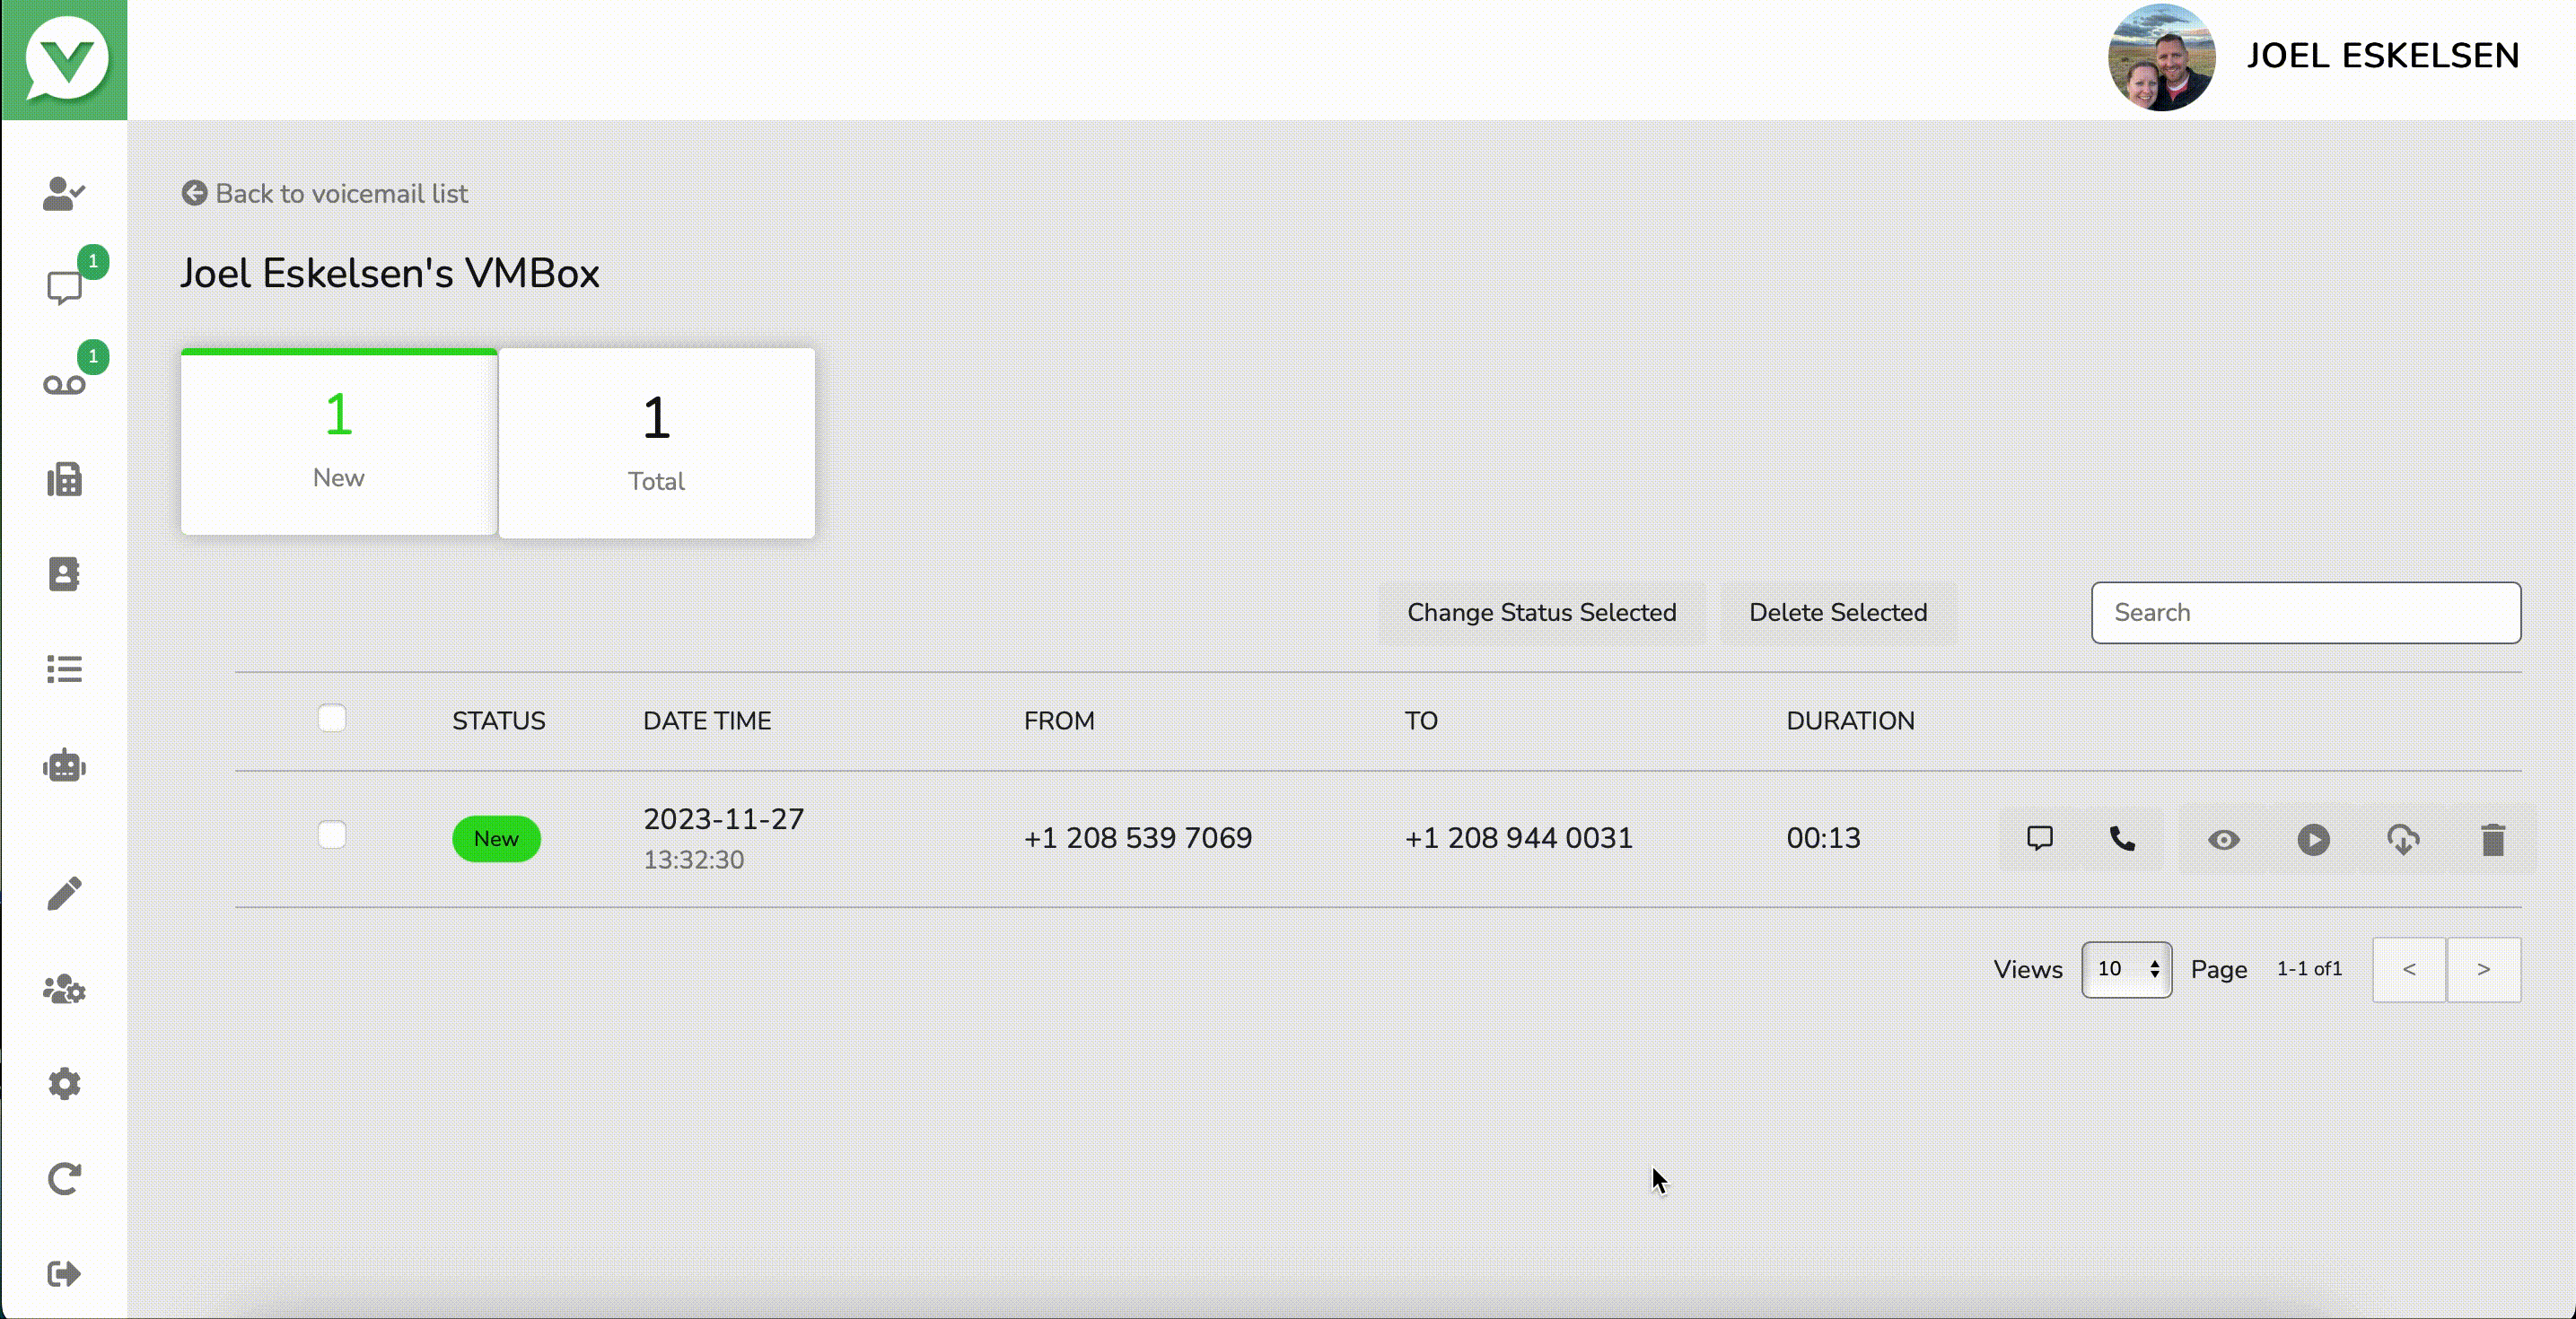Open the messages chat sidebar icon
Viewport: 2576px width, 1319px height.
tap(64, 288)
